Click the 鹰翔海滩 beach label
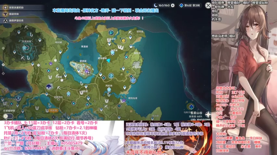Screen dimensions: 277x155 click(133, 98)
